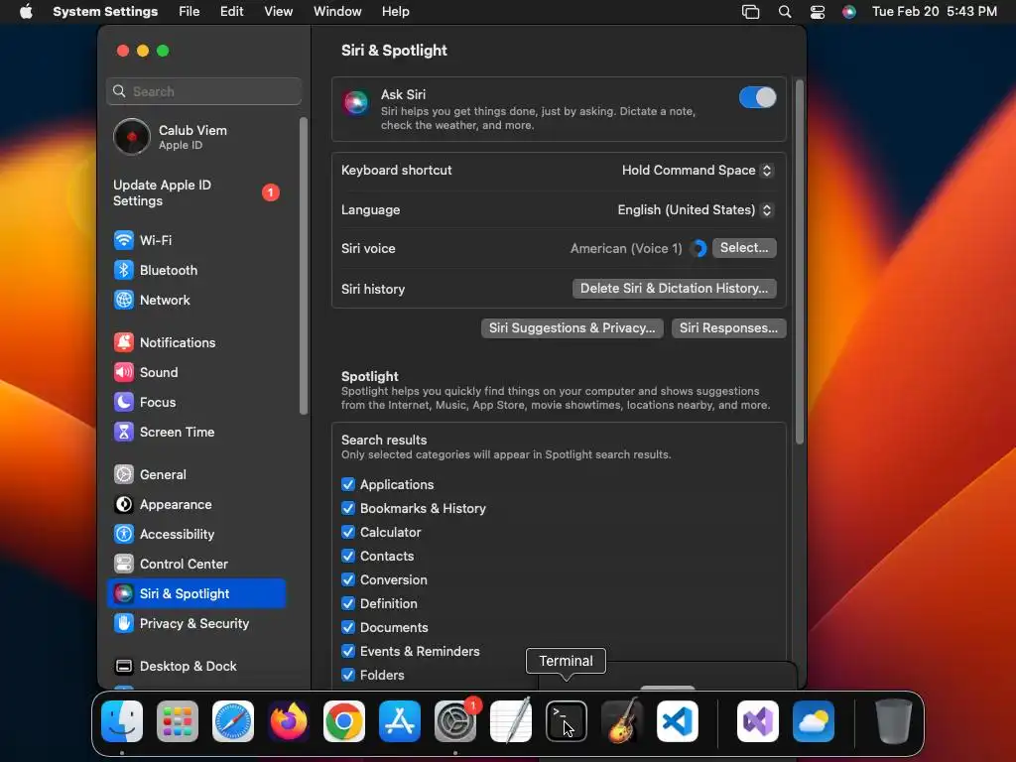Open TextEdit from the Dock

click(511, 721)
